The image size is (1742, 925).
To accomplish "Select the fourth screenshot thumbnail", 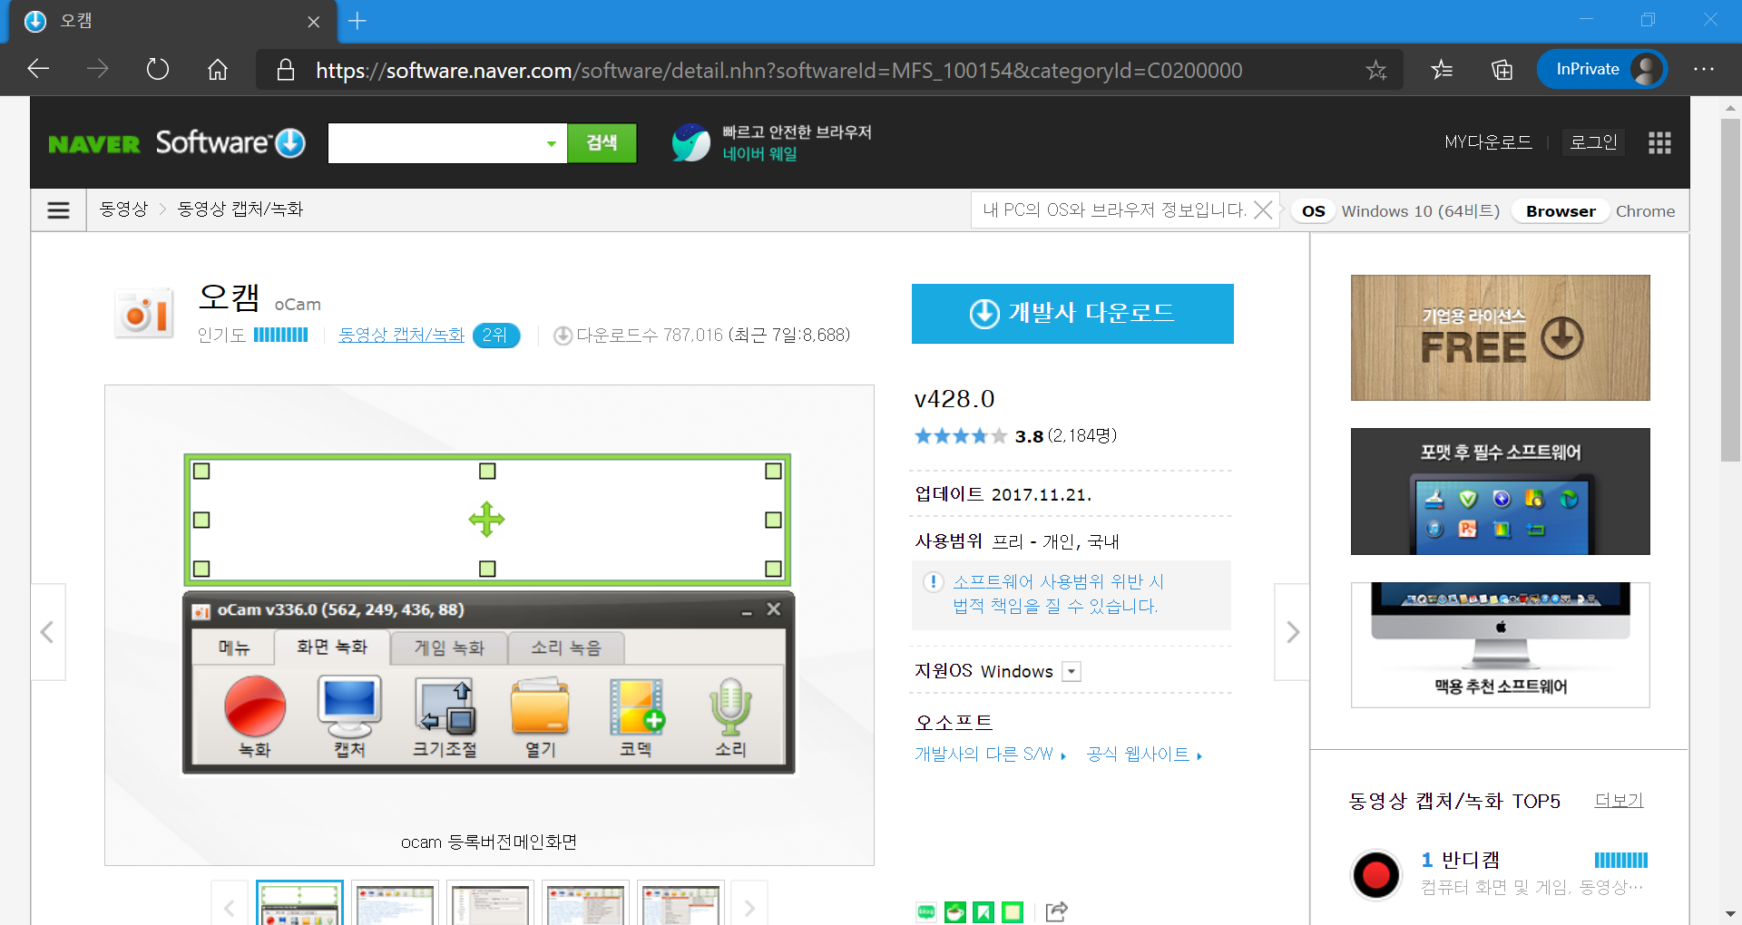I will pyautogui.click(x=585, y=903).
